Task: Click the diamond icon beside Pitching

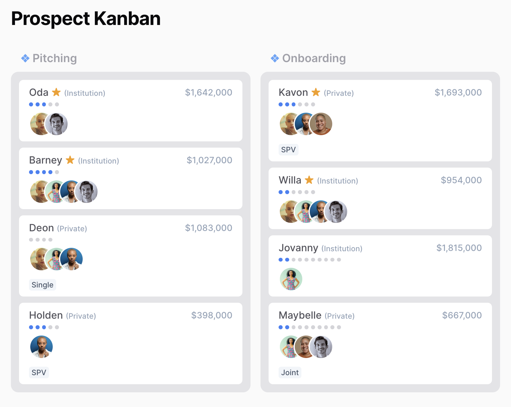Action: tap(25, 58)
